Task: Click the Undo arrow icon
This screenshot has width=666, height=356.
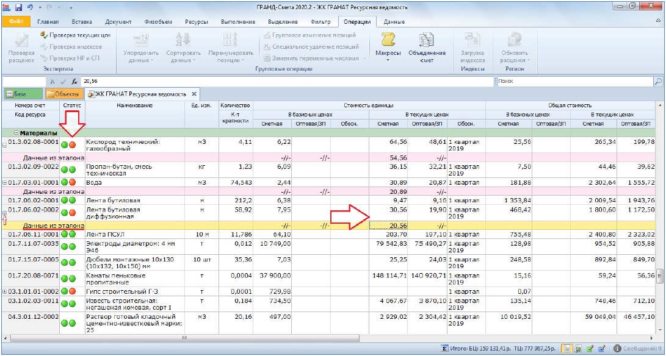Action: pyautogui.click(x=30, y=7)
